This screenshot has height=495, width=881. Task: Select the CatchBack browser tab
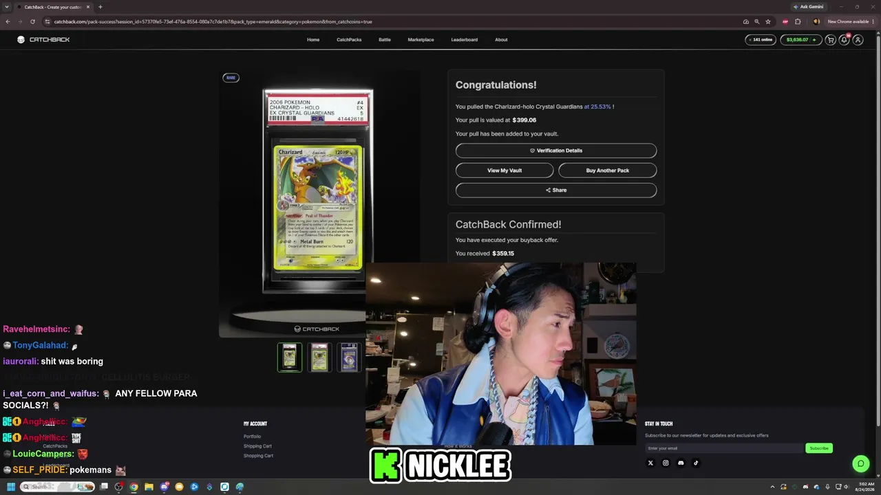54,7
